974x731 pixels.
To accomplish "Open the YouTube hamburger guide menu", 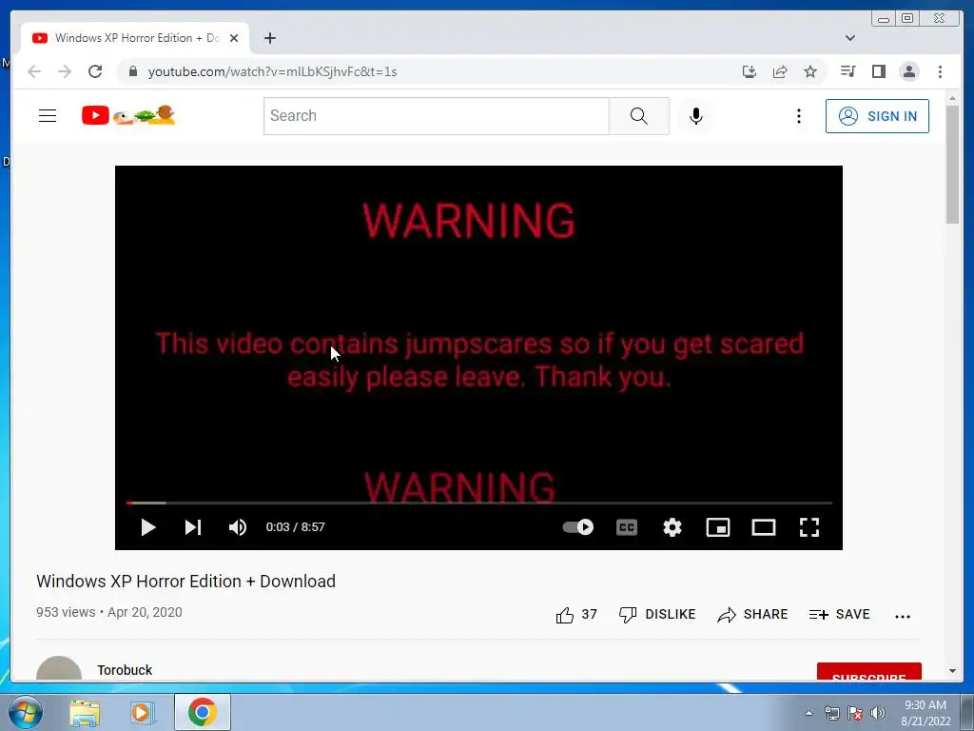I will point(48,115).
